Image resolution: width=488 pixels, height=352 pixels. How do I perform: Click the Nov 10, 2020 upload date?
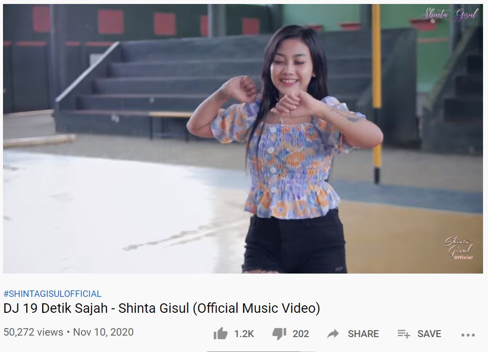pyautogui.click(x=103, y=332)
